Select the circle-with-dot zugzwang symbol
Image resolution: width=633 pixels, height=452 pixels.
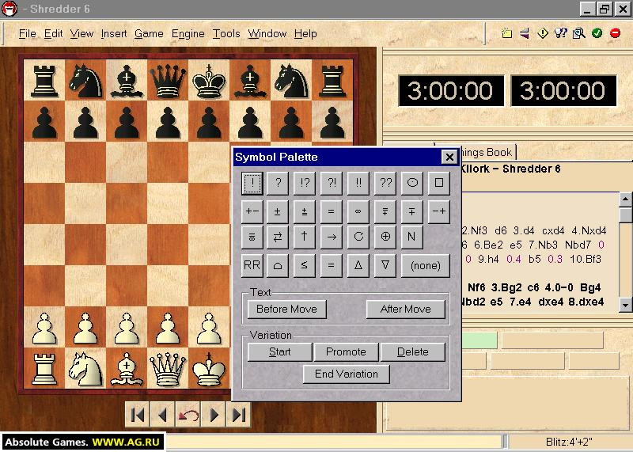[412, 183]
